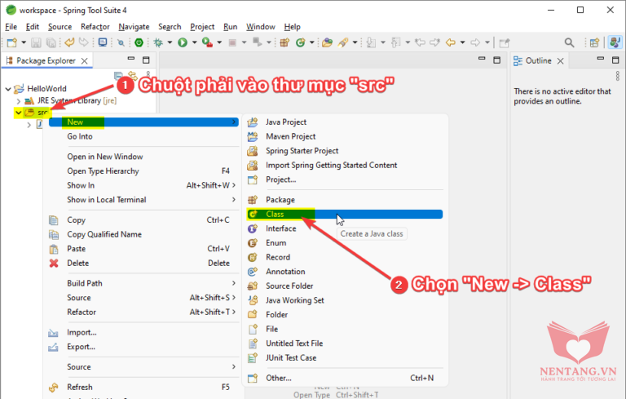626x399 pixels.
Task: Open the Run dropdown arrow in toolbar
Action: pyautogui.click(x=193, y=42)
